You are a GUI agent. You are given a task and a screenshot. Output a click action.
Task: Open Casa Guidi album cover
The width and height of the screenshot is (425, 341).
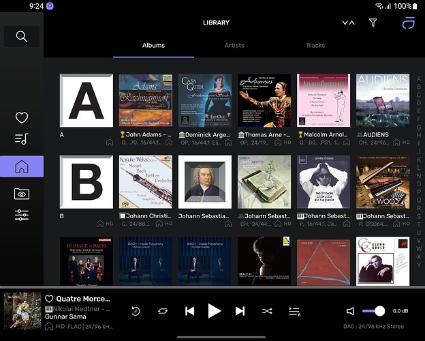(x=205, y=100)
